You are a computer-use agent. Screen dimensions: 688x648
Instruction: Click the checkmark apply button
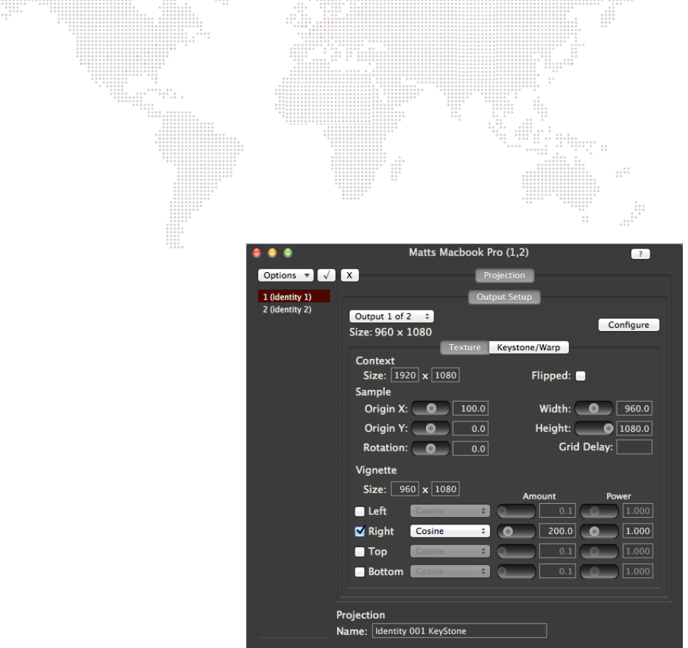326,275
